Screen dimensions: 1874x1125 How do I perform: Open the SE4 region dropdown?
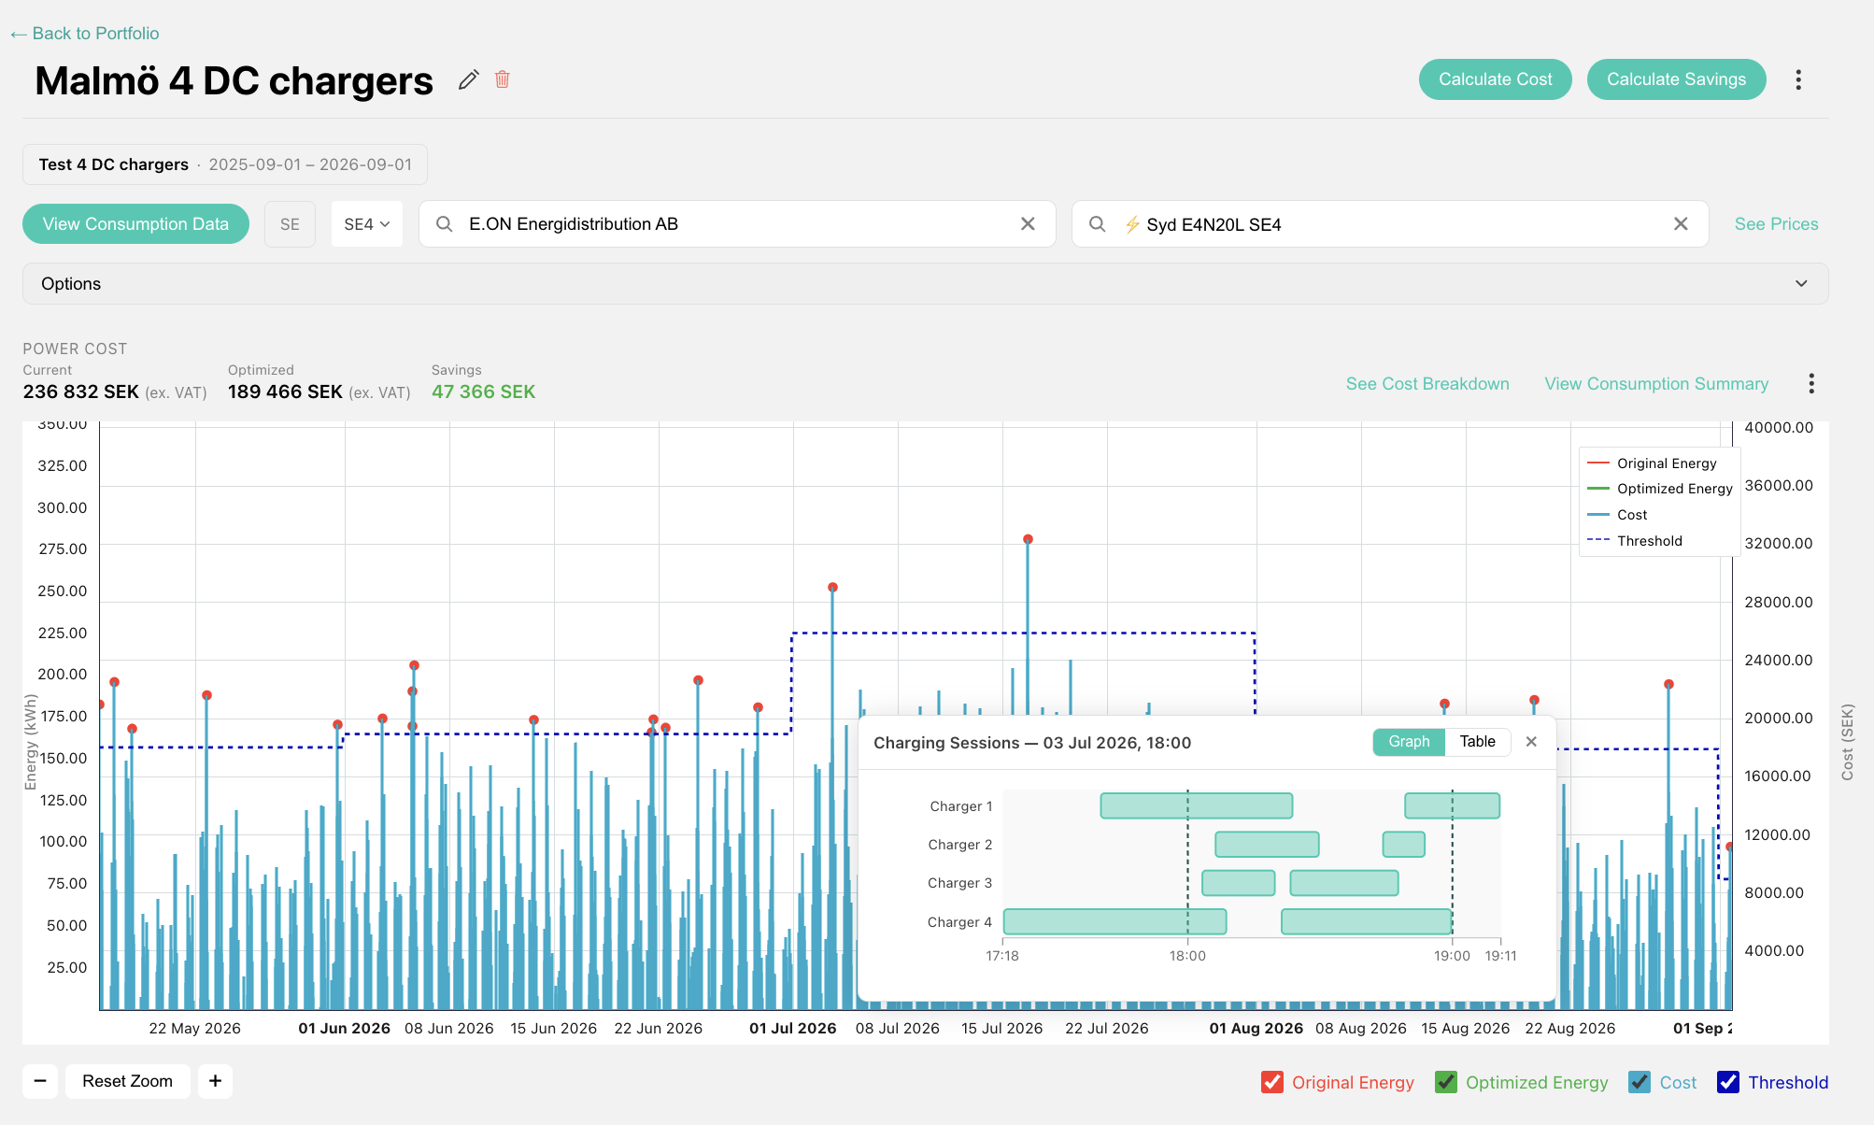[x=366, y=224]
